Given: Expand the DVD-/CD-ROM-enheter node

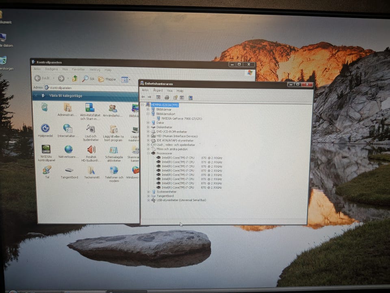Looking at the screenshot, I should 148,131.
